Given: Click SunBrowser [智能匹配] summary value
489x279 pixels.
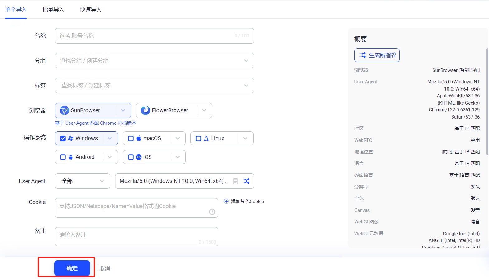Looking at the screenshot, I should pyautogui.click(x=456, y=70).
